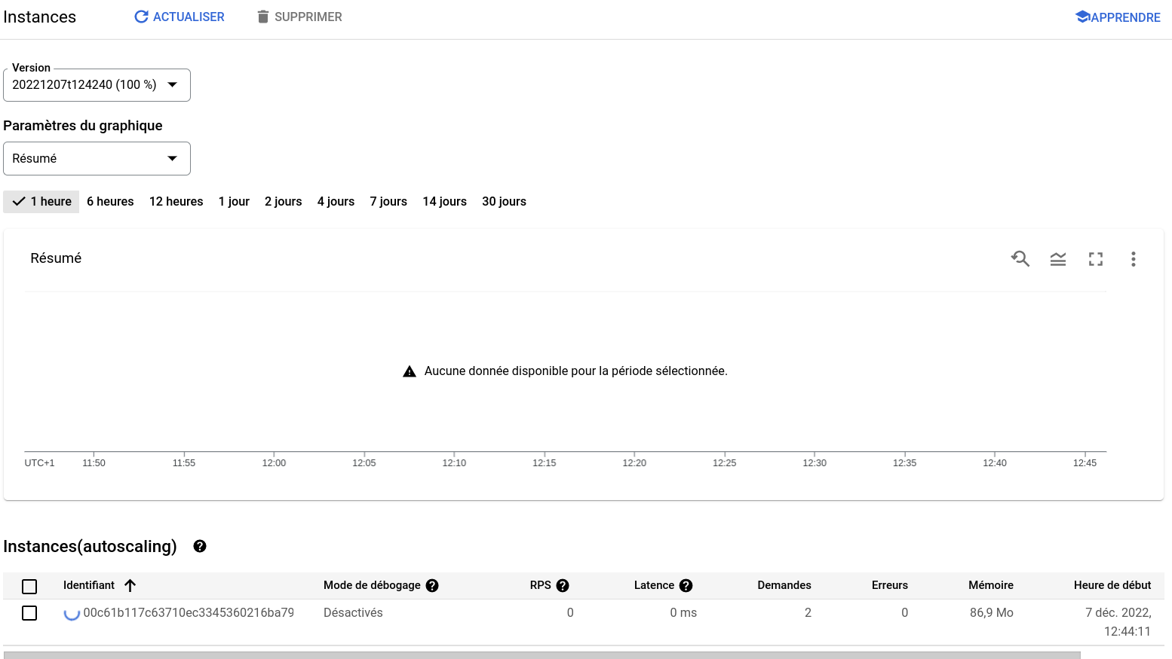The width and height of the screenshot is (1172, 659).
Task: Click the loading spinner beside instance ID
Action: 72,613
